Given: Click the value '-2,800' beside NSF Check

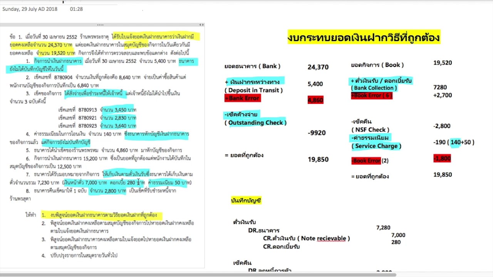Looking at the screenshot, I should click(x=442, y=126).
